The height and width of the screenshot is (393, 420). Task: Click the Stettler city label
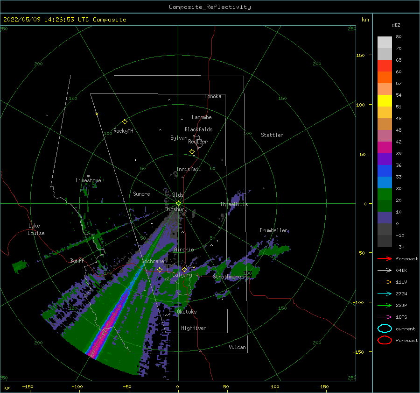click(x=272, y=135)
